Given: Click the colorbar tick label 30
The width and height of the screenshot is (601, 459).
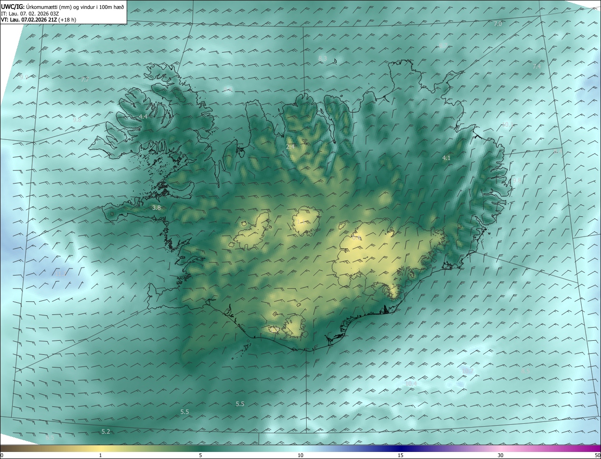Looking at the screenshot, I should pos(501,455).
